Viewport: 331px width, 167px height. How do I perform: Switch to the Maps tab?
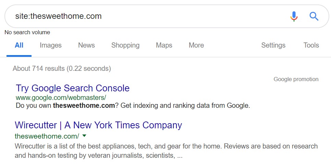click(164, 45)
